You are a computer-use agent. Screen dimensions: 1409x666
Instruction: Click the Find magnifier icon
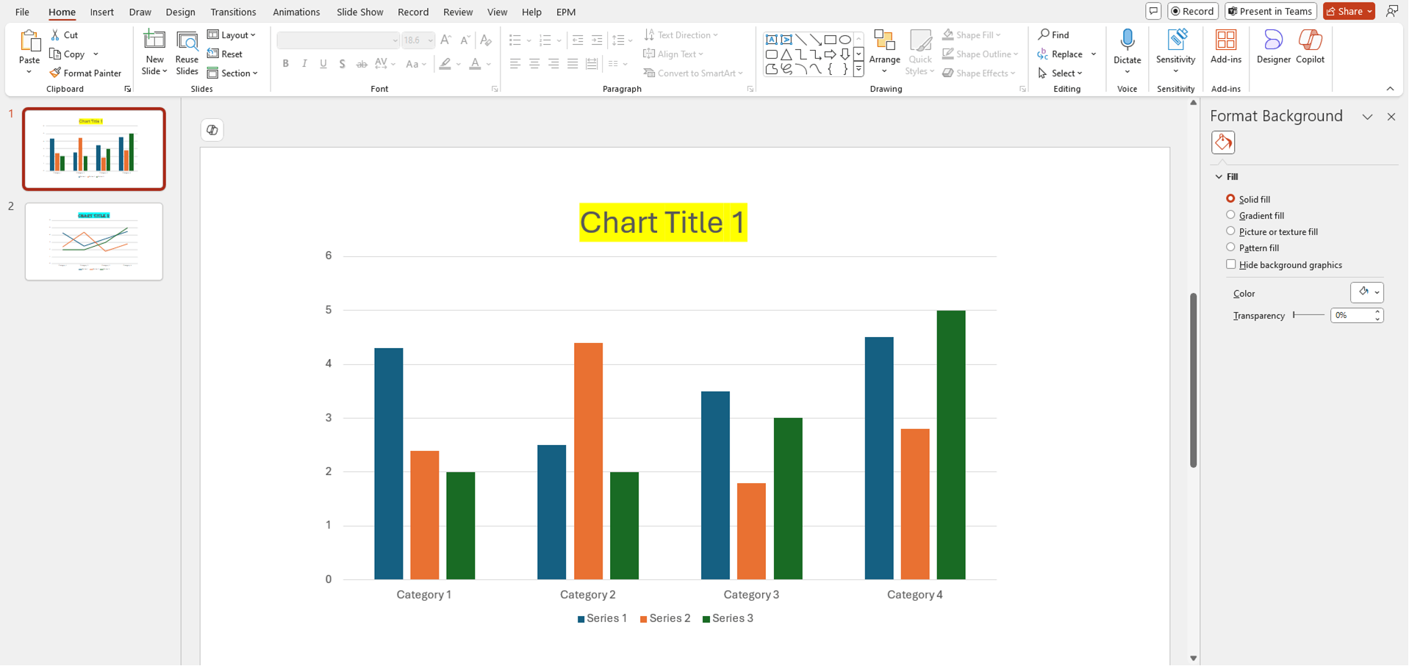coord(1043,35)
